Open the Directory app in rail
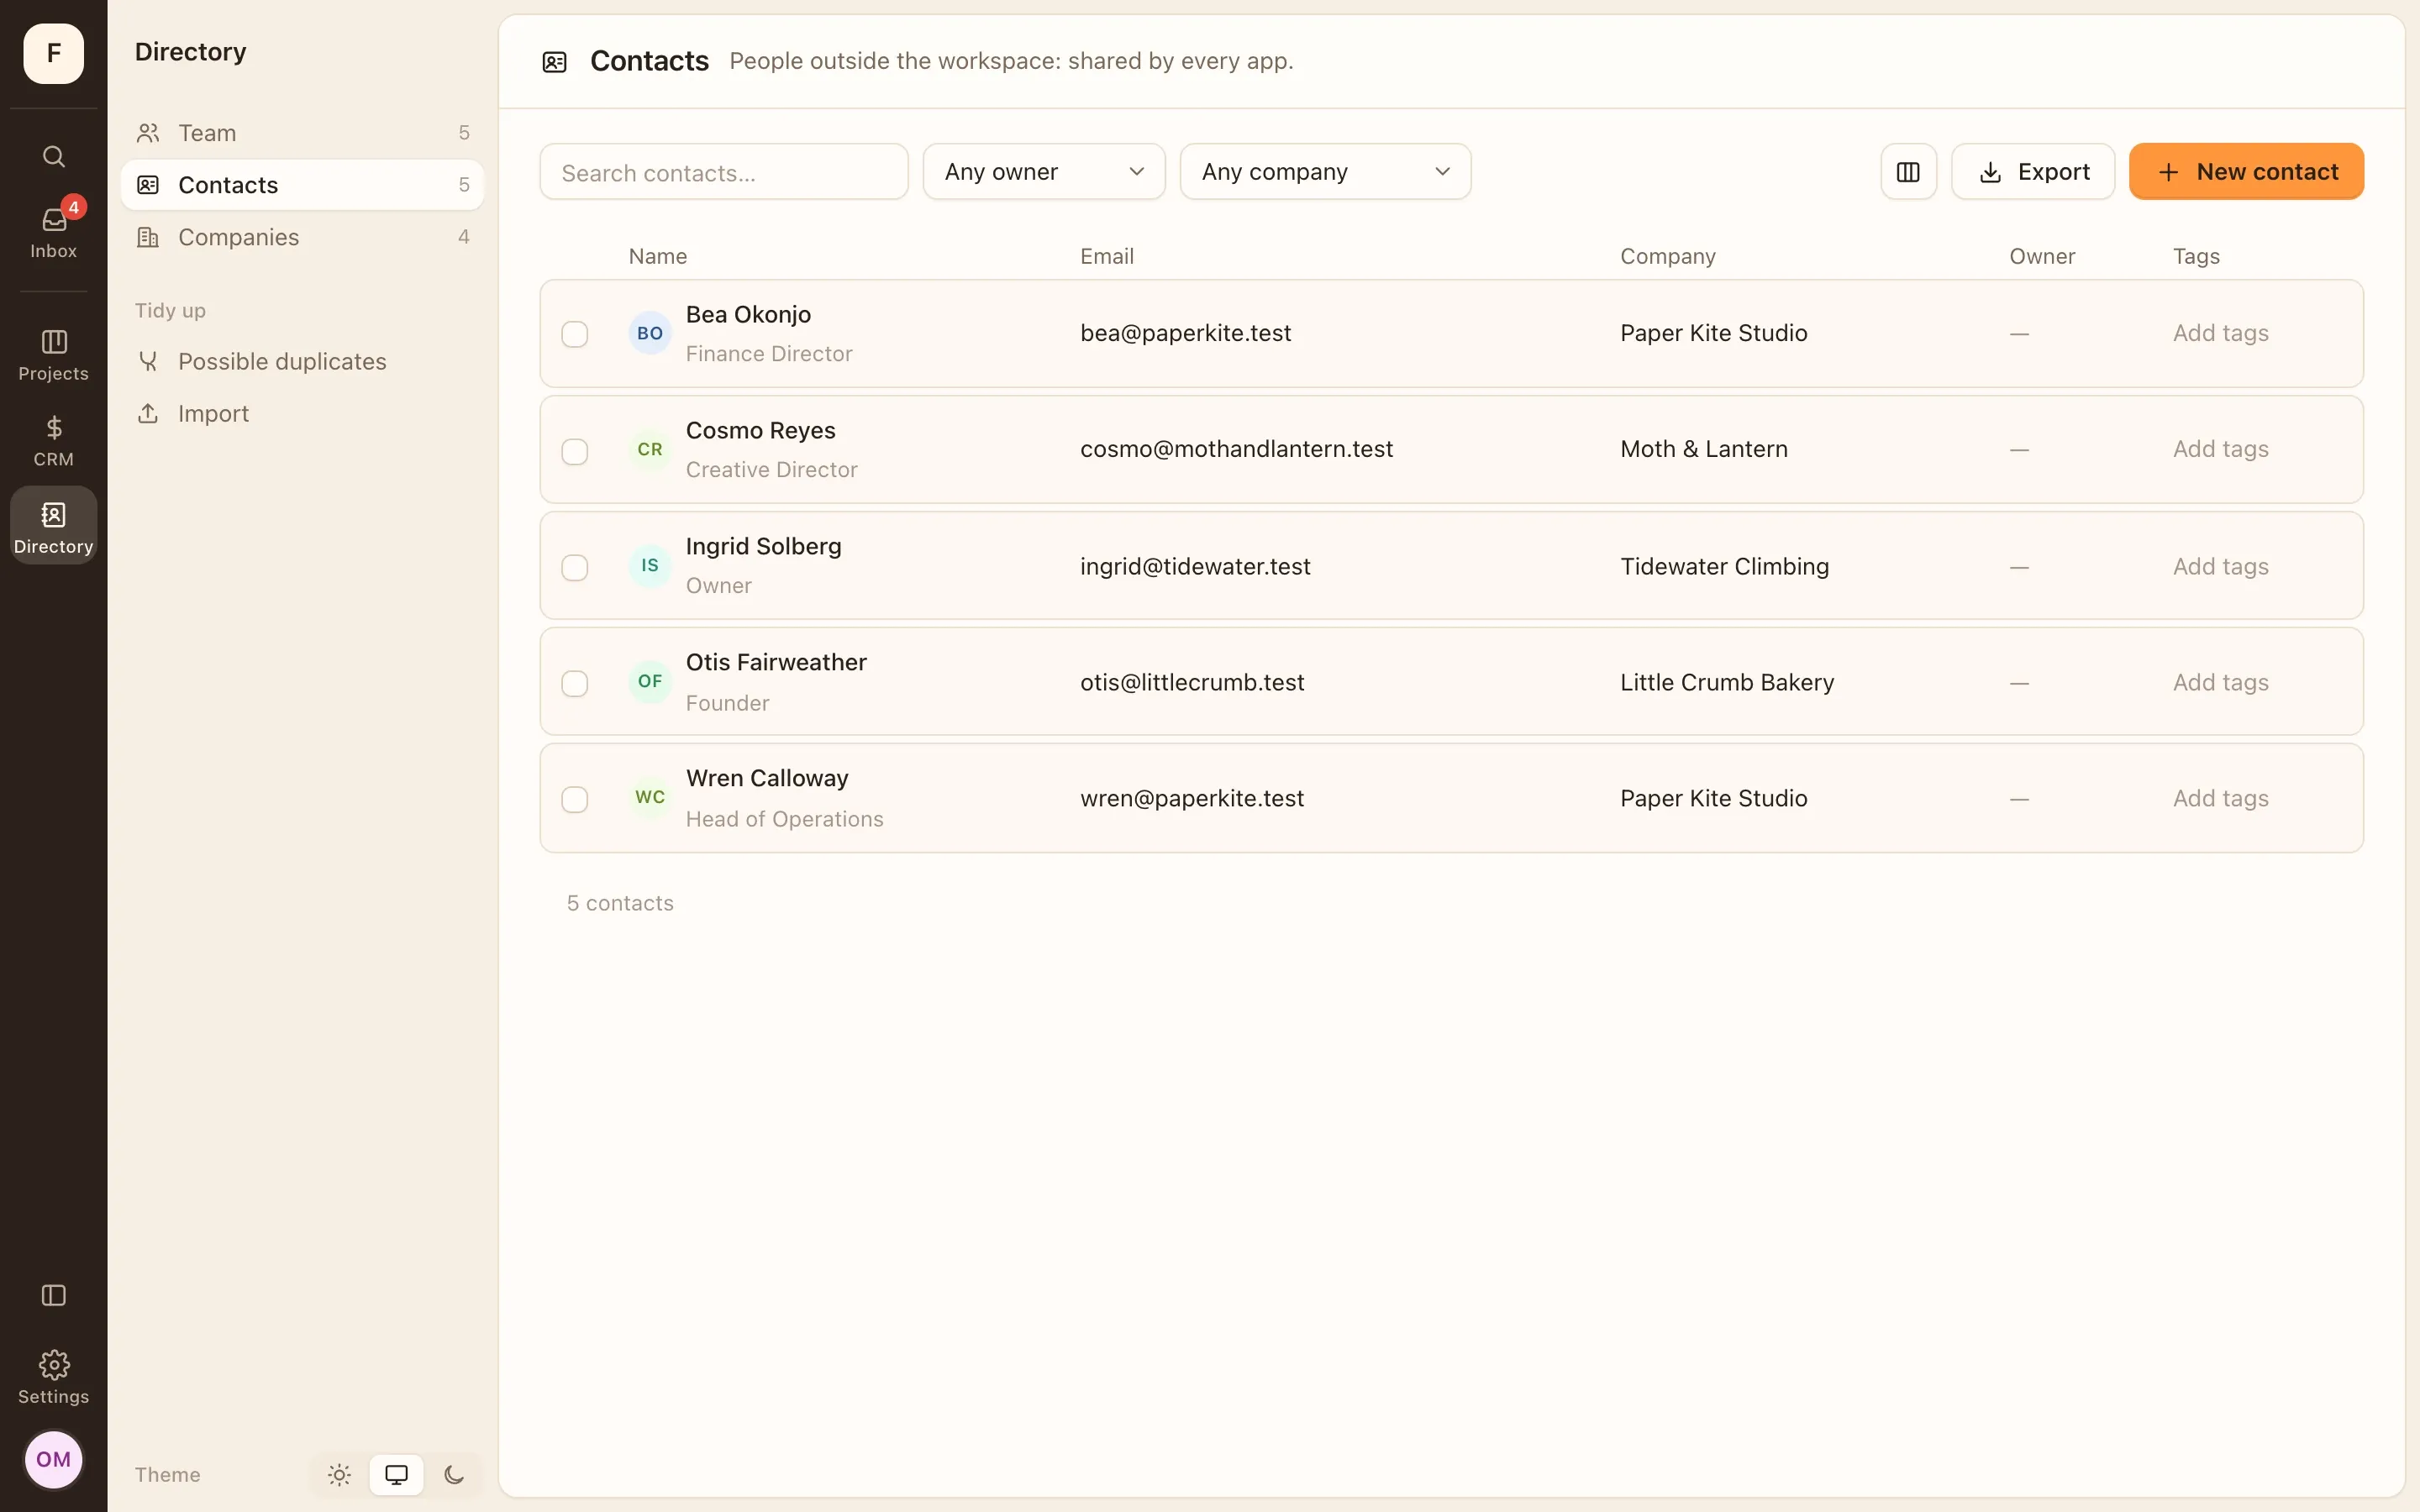Image resolution: width=2420 pixels, height=1512 pixels. (53, 526)
